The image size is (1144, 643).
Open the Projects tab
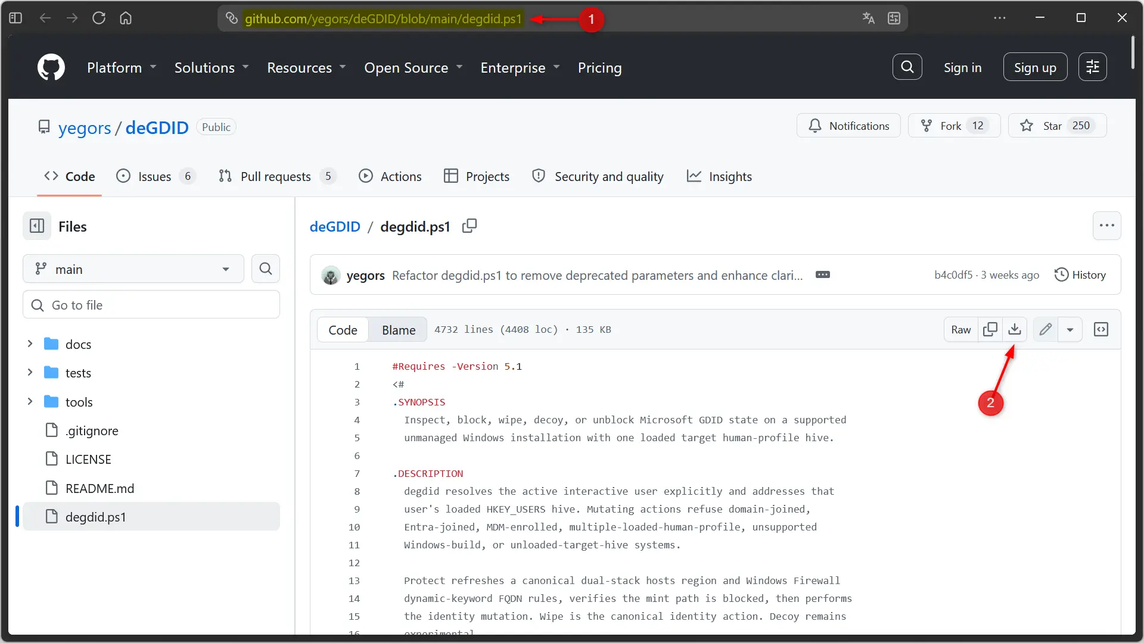477,177
